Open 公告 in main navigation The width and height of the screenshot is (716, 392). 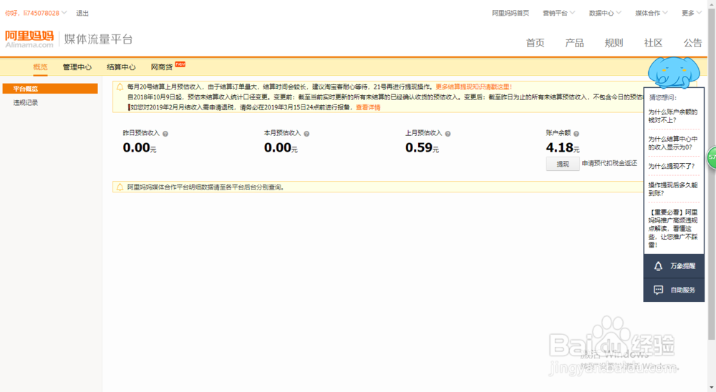pos(692,43)
